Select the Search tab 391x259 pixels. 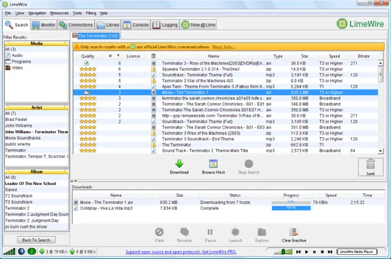point(17,25)
